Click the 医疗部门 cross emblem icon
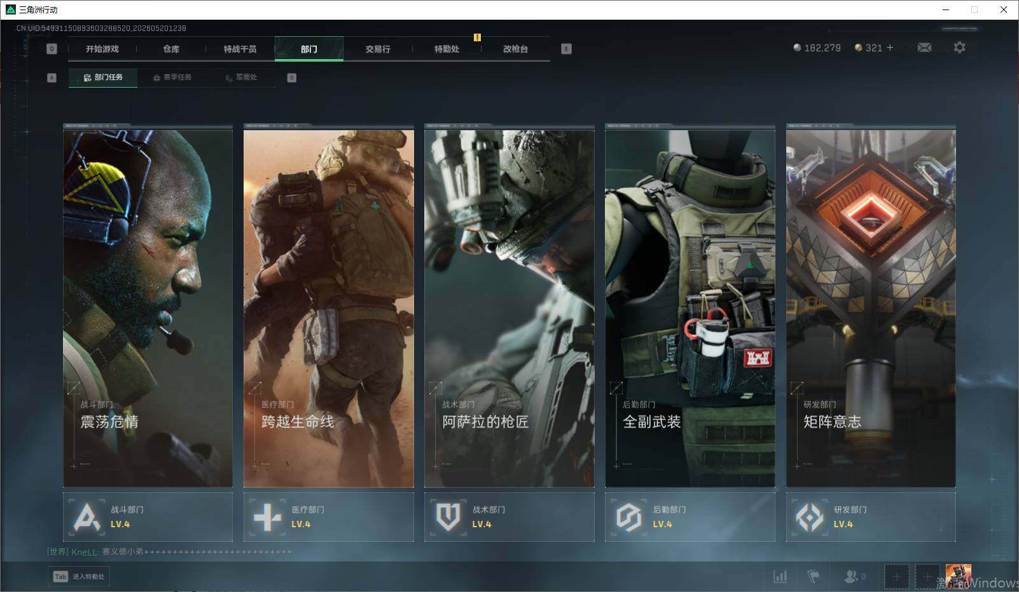The height and width of the screenshot is (592, 1019). pyautogui.click(x=267, y=517)
